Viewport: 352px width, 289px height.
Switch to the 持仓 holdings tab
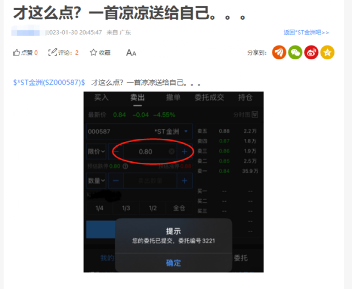point(245,98)
